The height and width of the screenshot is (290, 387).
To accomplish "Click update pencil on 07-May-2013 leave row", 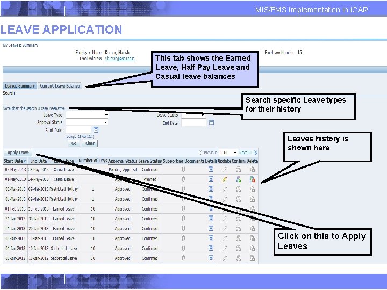I will pyautogui.click(x=224, y=169).
